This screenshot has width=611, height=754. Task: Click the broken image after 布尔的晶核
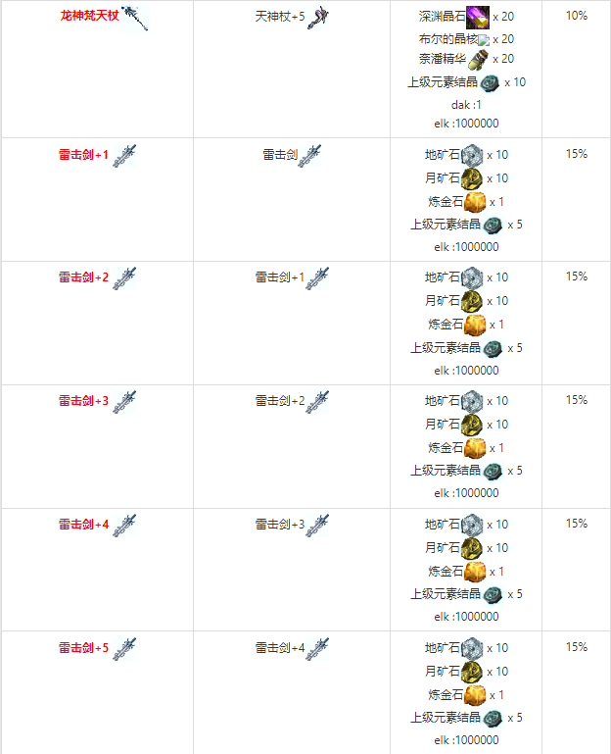484,40
